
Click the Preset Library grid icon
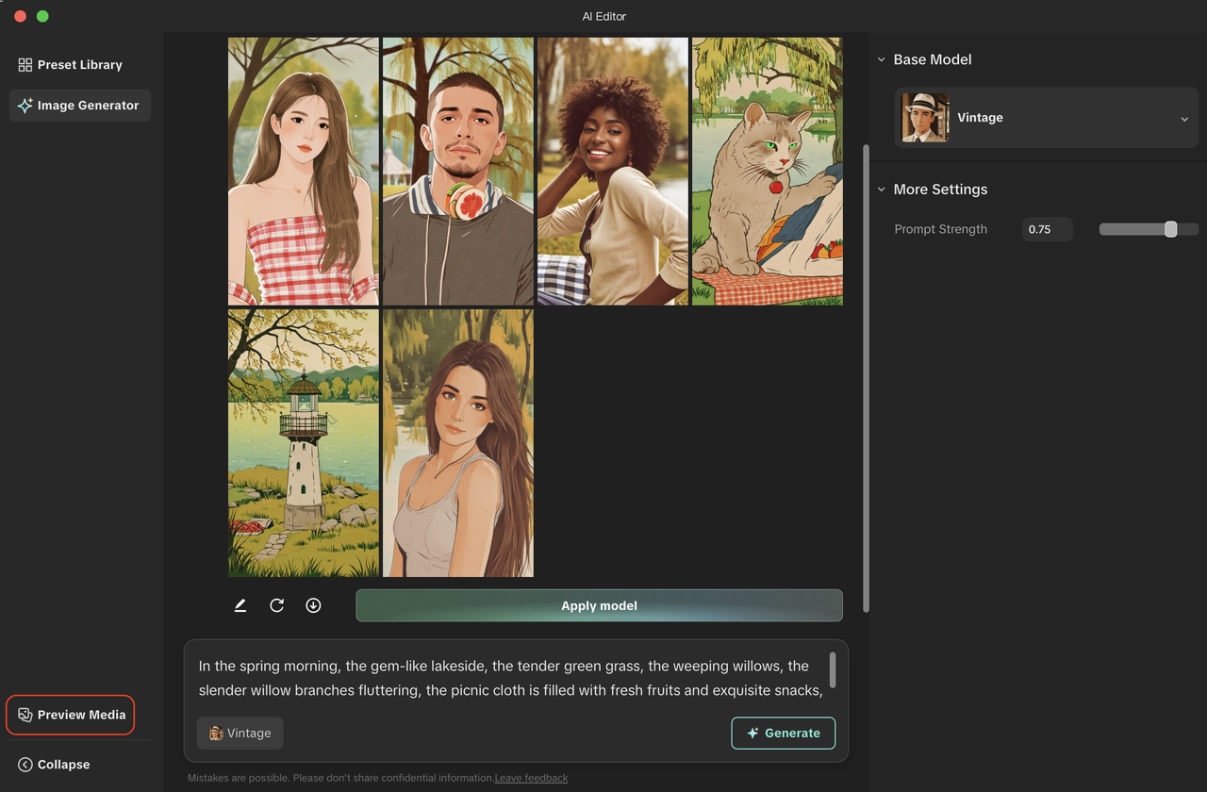(25, 65)
